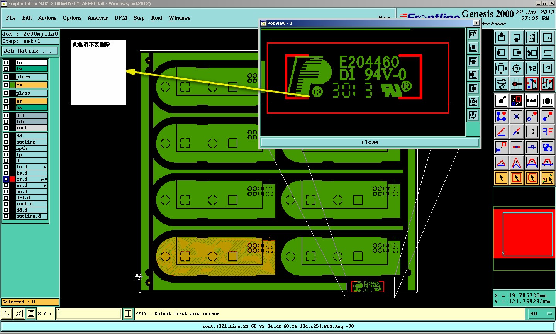Toggle display checkbox for layer npth
556x334 pixels.
tap(6, 148)
